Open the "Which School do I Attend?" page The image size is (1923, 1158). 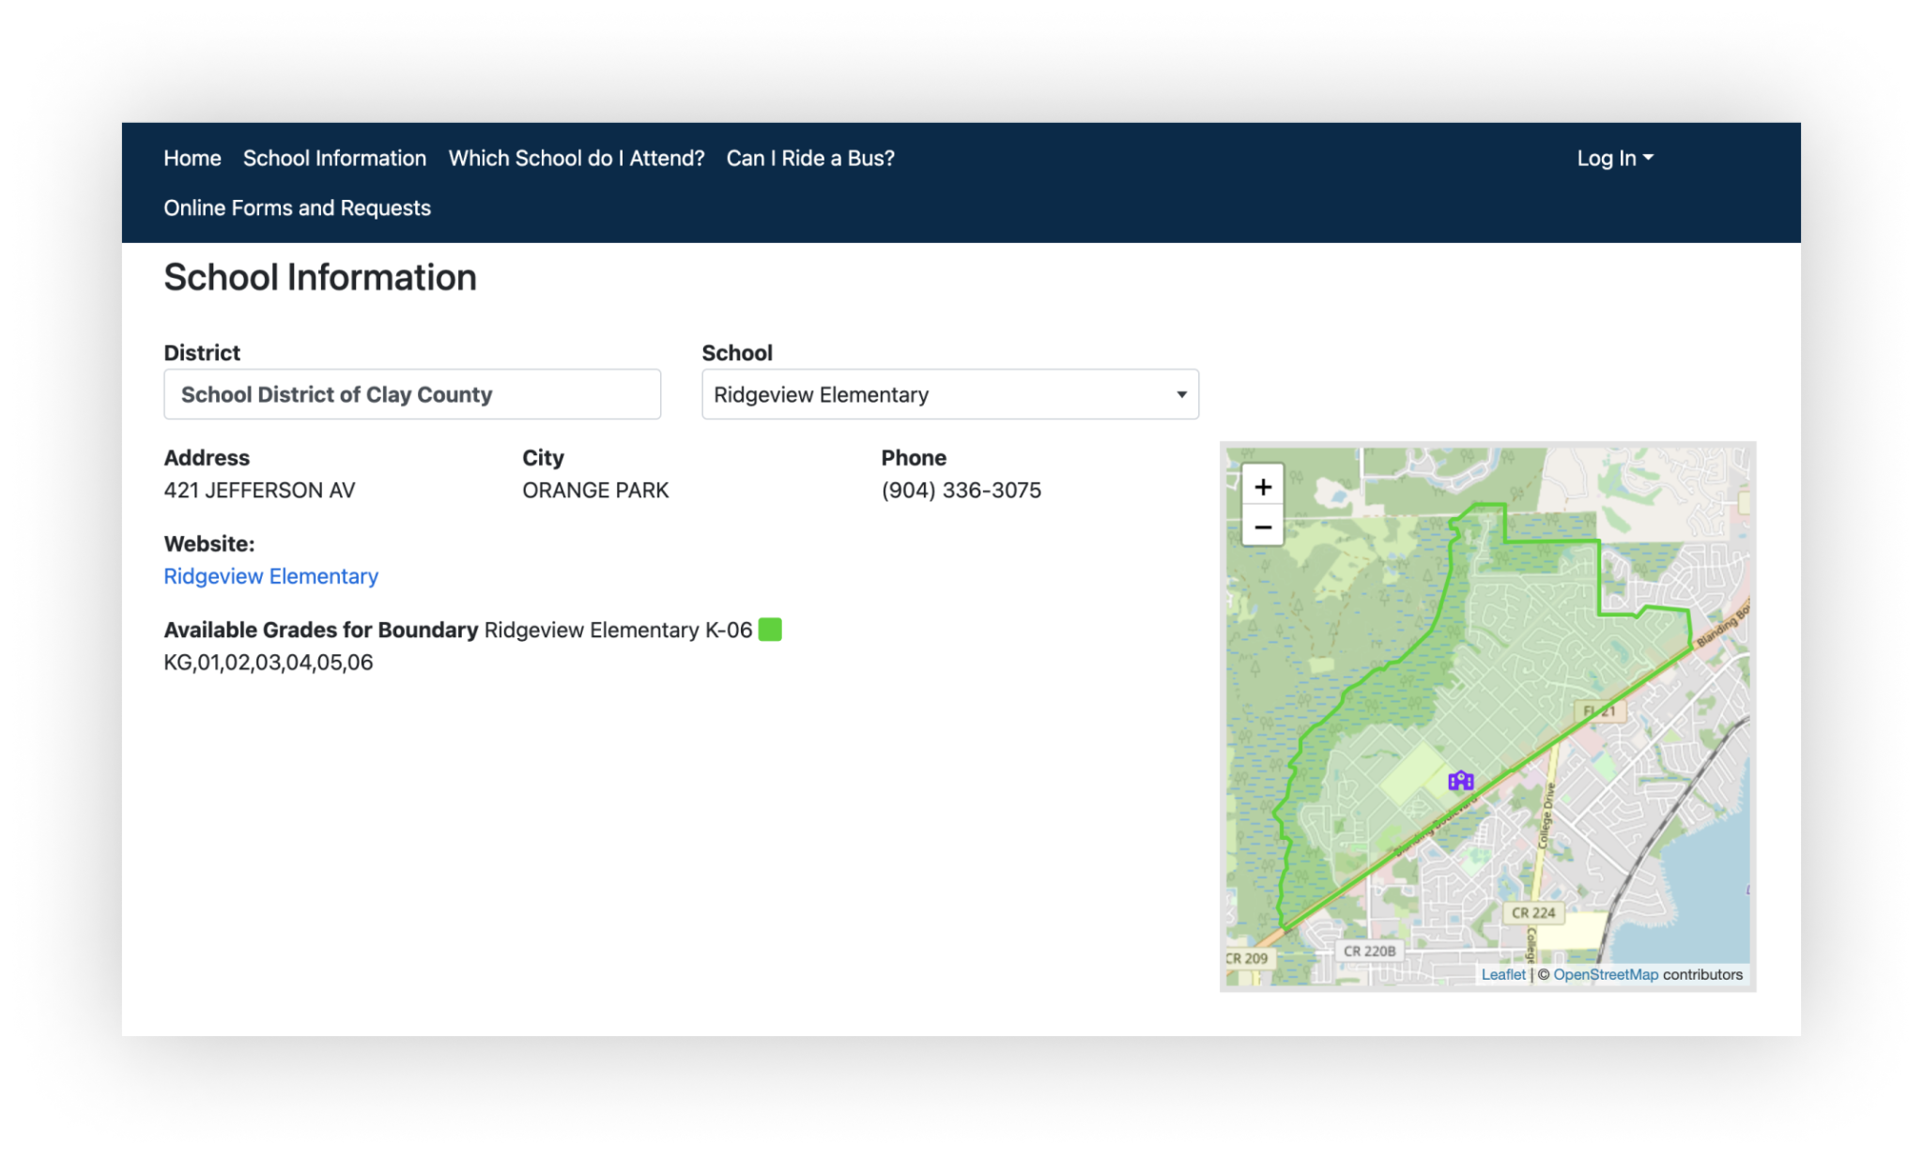coord(577,158)
